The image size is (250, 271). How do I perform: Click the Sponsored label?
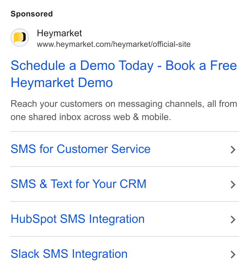(x=32, y=14)
